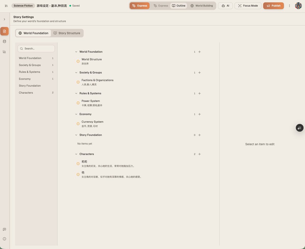Open the feedback message icon in sidebar
The height and width of the screenshot is (249, 305).
(x=4, y=229)
